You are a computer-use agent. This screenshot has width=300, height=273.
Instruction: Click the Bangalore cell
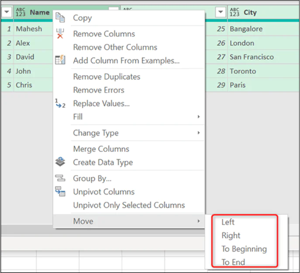263,29
